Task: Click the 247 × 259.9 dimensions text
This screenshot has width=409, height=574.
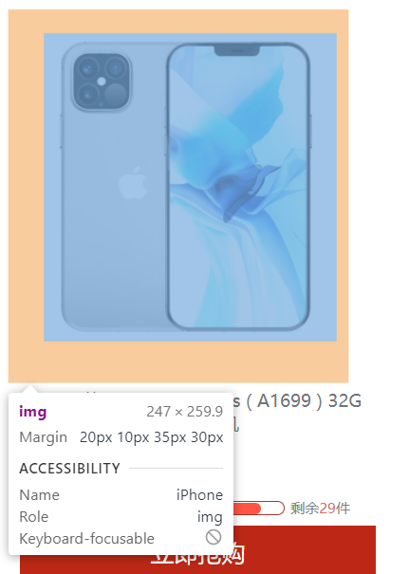Action: 184,412
